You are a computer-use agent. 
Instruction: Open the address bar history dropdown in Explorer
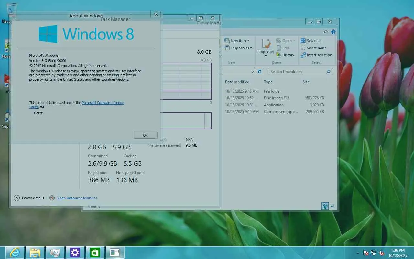pyautogui.click(x=253, y=72)
